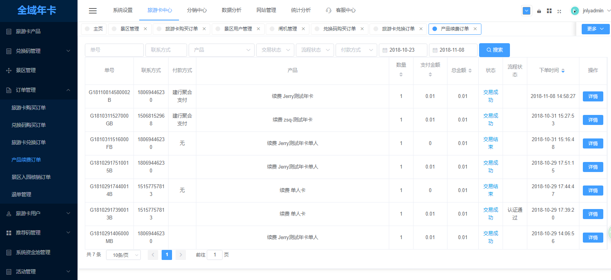Sort by 下单时间 column arrows
Screen dimensions: 611x280
563,71
